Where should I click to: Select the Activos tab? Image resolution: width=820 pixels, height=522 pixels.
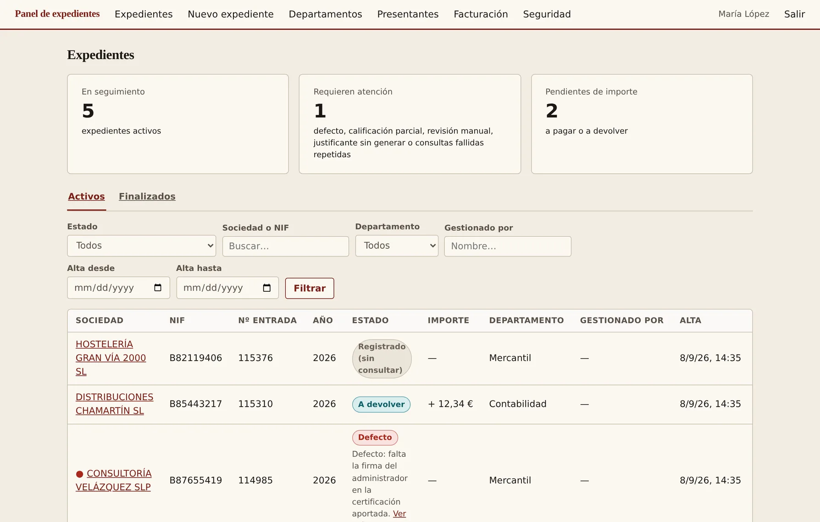86,196
